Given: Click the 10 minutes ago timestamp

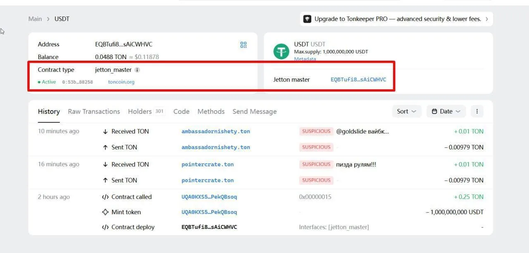Looking at the screenshot, I should (58, 131).
